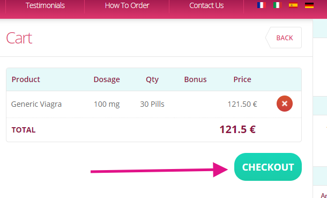Open the Contact Us menu item
327x198 pixels.
click(x=206, y=5)
